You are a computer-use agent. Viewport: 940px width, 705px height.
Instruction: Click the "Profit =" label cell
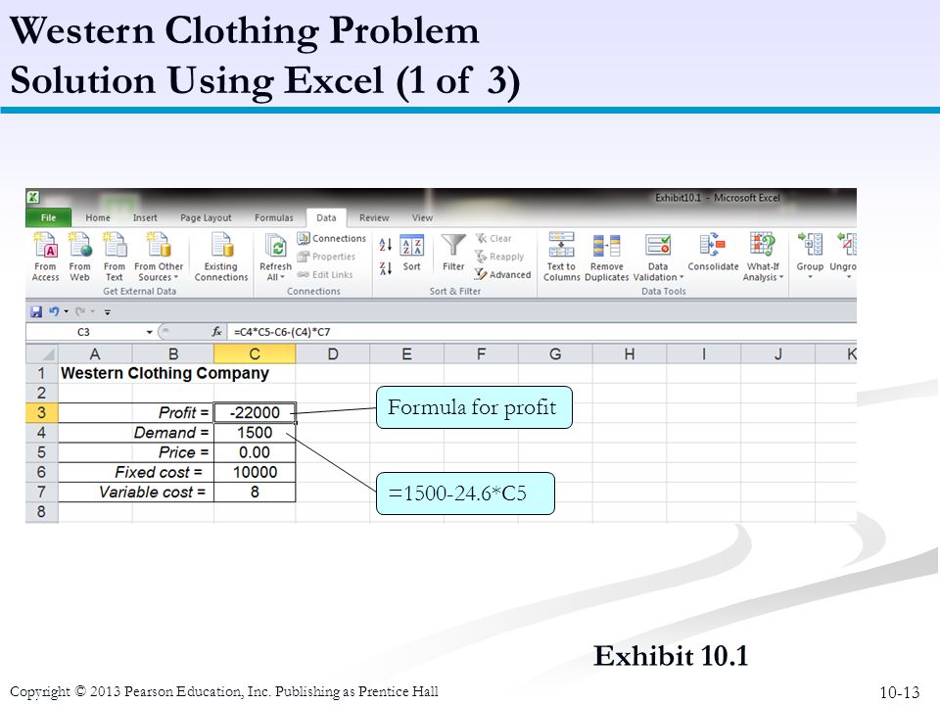click(172, 412)
